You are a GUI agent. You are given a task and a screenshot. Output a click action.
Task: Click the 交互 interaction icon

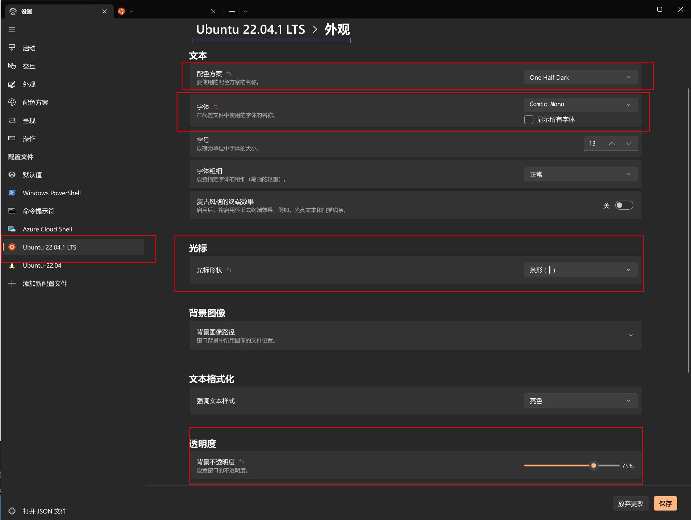12,66
